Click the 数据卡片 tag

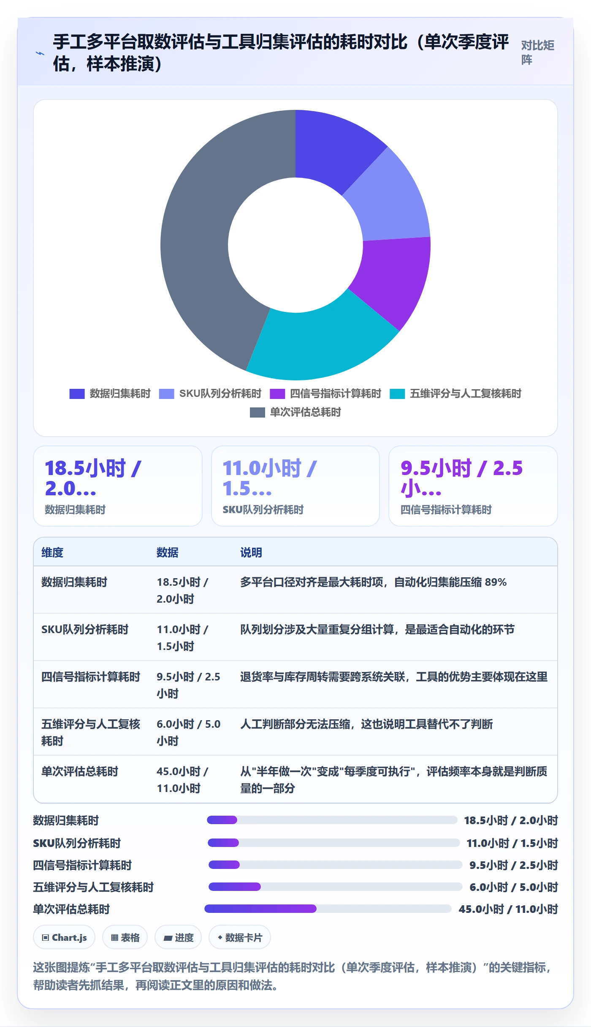tap(240, 937)
